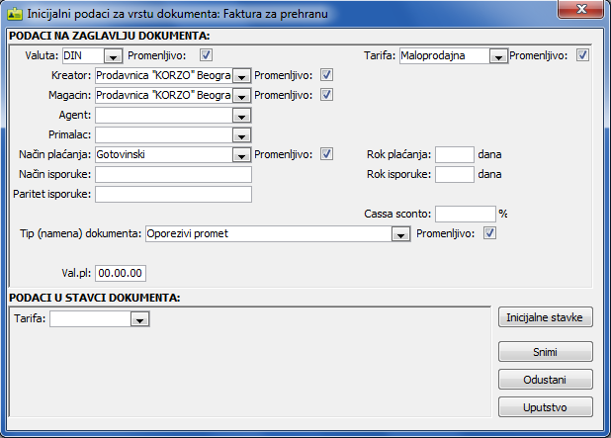The width and height of the screenshot is (611, 438).
Task: Uncheck Promenljivo checkbox for Kreator
Action: (327, 75)
